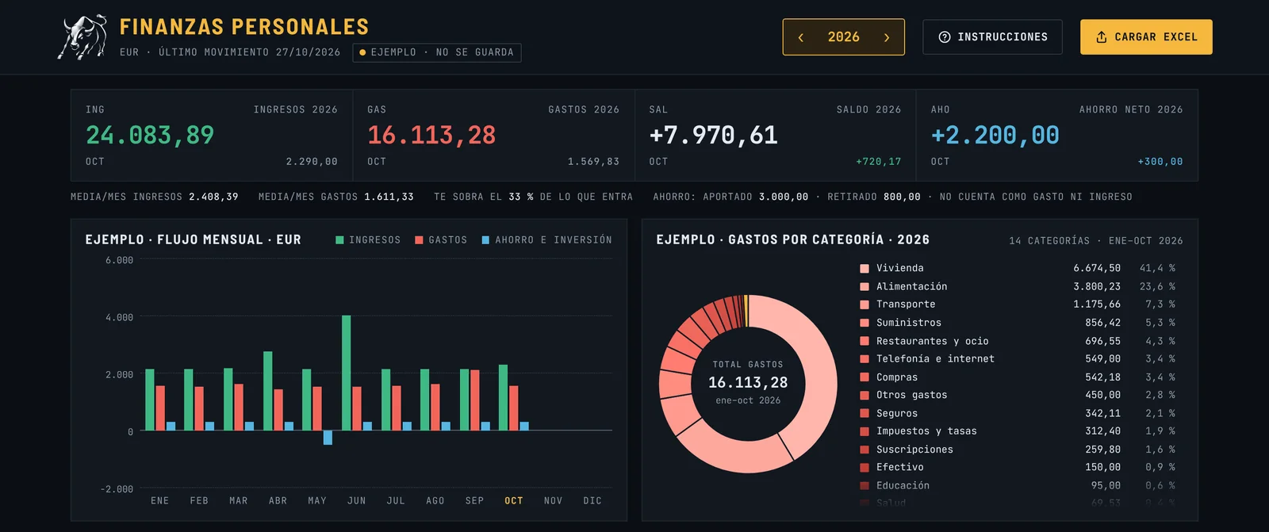Image resolution: width=1269 pixels, height=532 pixels.
Task: Click the Transporte category row
Action: 1018,304
